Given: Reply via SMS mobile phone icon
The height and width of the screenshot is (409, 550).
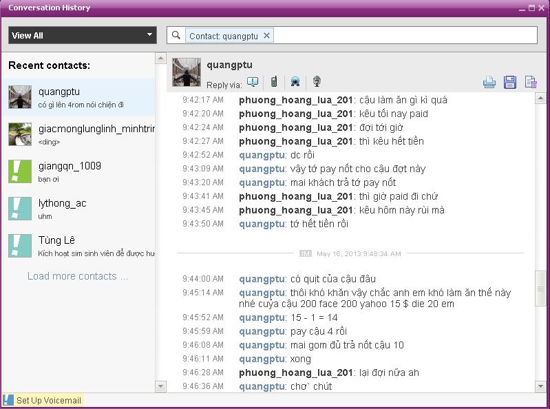Looking at the screenshot, I should tap(274, 81).
